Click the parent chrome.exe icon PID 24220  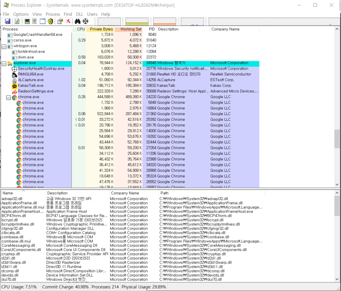15,98
